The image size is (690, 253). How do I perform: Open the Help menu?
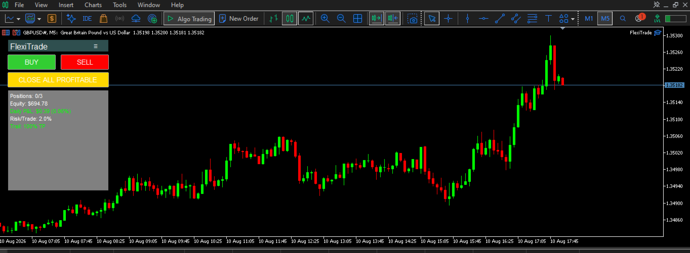[x=177, y=5]
